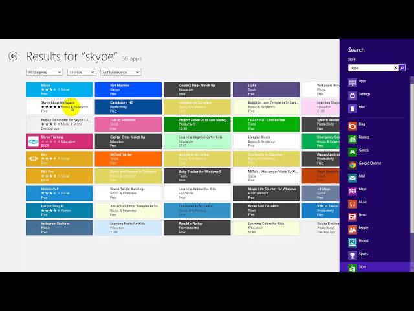The width and height of the screenshot is (414, 311).
Task: Open the Country Flags Match Up tile
Action: tap(197, 89)
